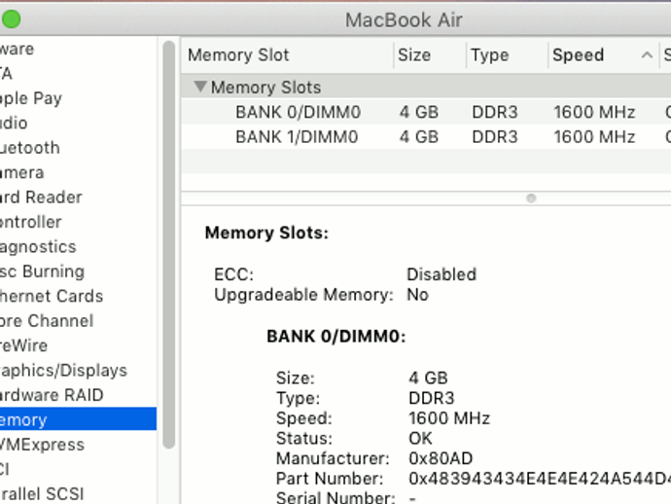Click the green zoom window button

pyautogui.click(x=11, y=18)
